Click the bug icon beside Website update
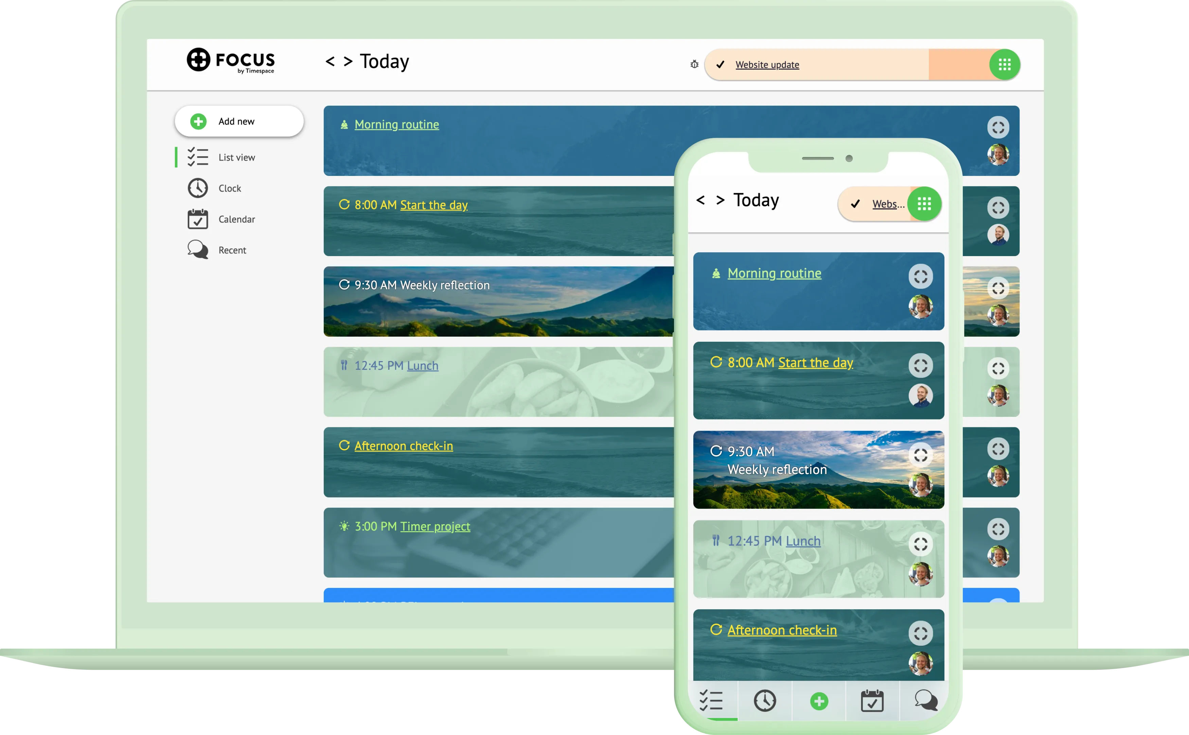 [x=694, y=64]
